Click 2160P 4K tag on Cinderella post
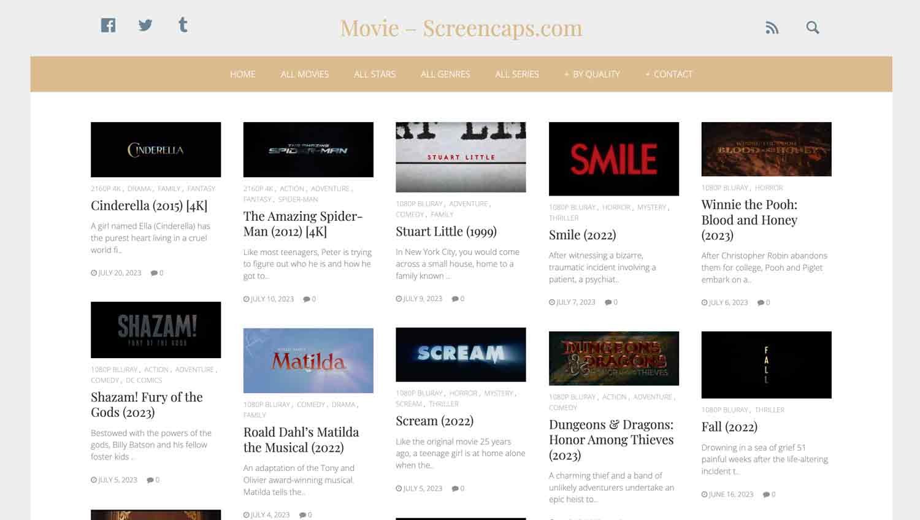This screenshot has width=920, height=520. pyautogui.click(x=106, y=189)
